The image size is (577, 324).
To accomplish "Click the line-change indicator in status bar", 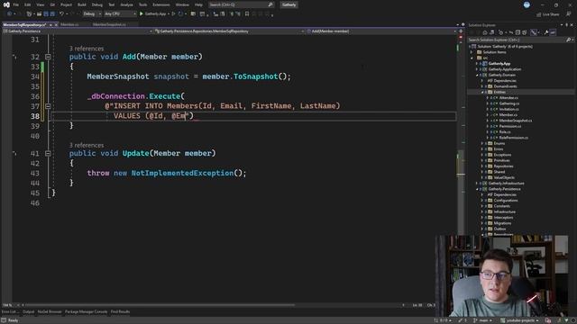I will (x=443, y=320).
